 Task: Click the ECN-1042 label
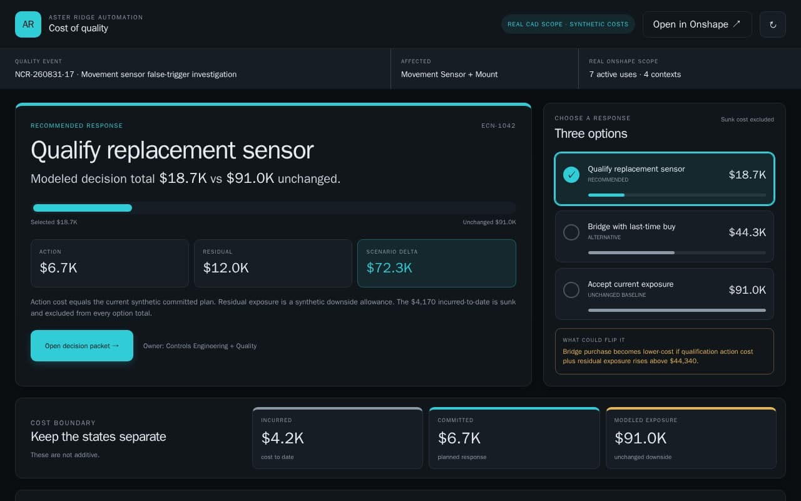(x=499, y=126)
